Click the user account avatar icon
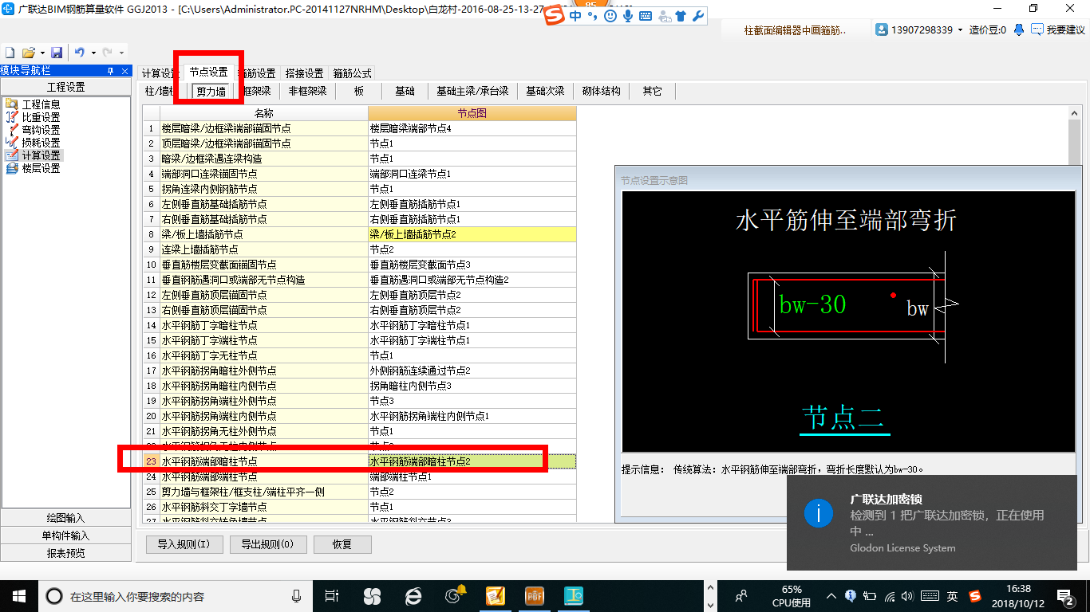 pos(882,29)
